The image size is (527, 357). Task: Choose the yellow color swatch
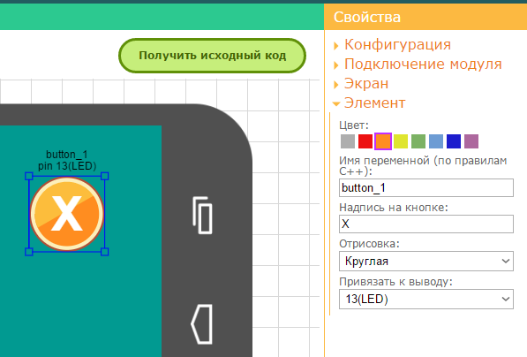tap(401, 141)
